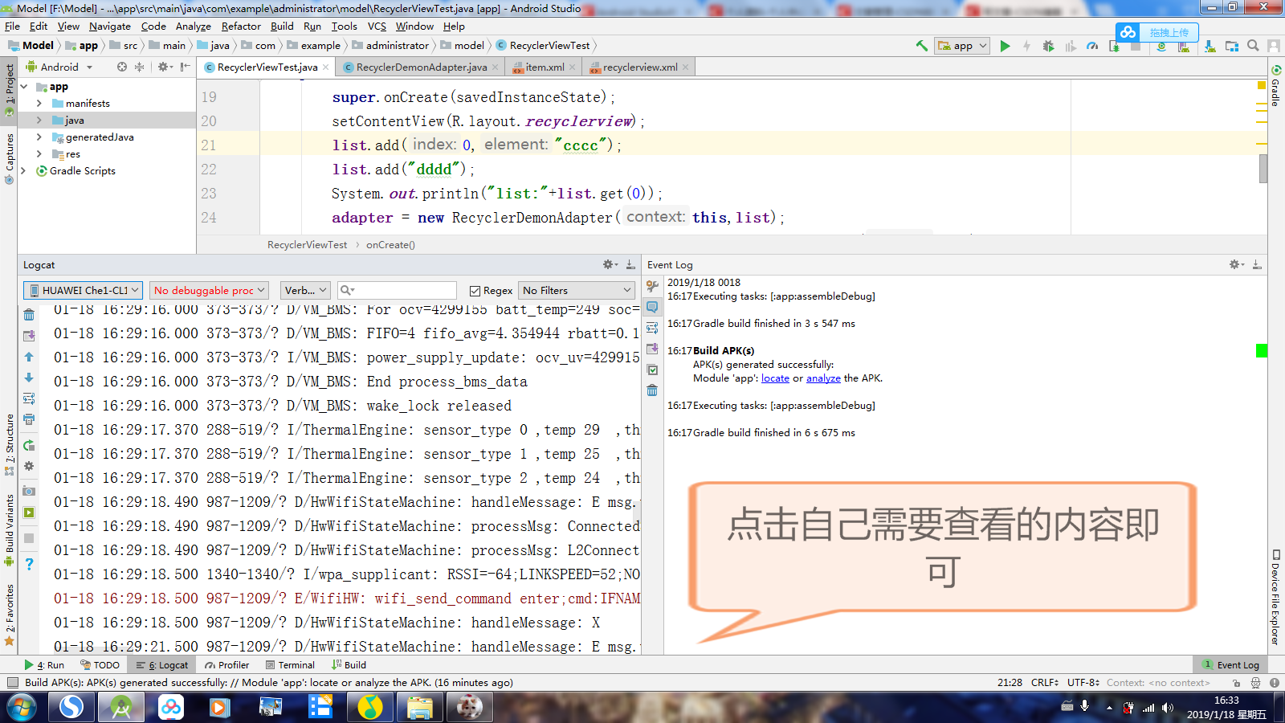Sync project with Gradle files
Viewport: 1285px width, 723px height.
tap(1161, 46)
